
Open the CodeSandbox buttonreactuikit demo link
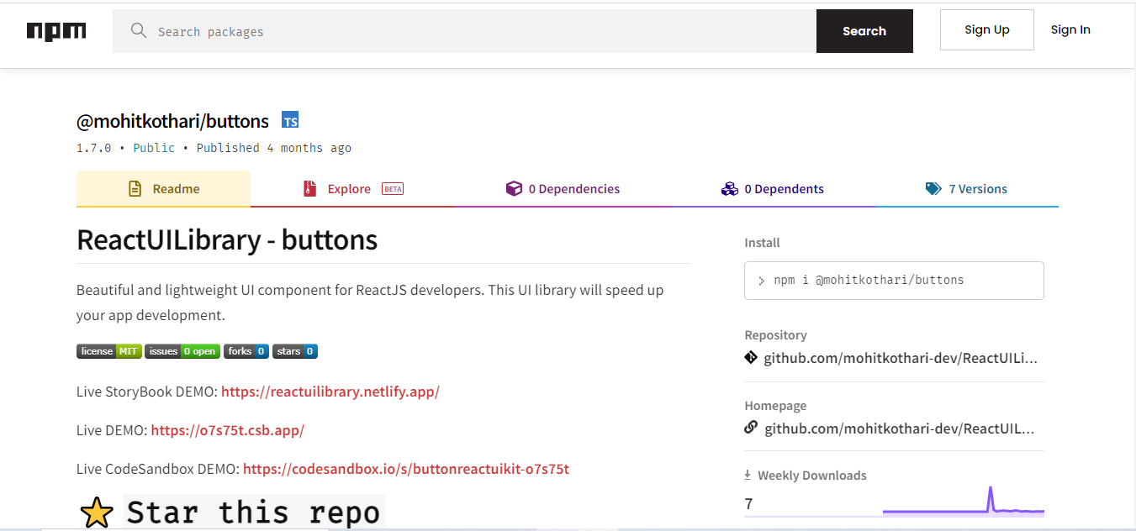406,469
